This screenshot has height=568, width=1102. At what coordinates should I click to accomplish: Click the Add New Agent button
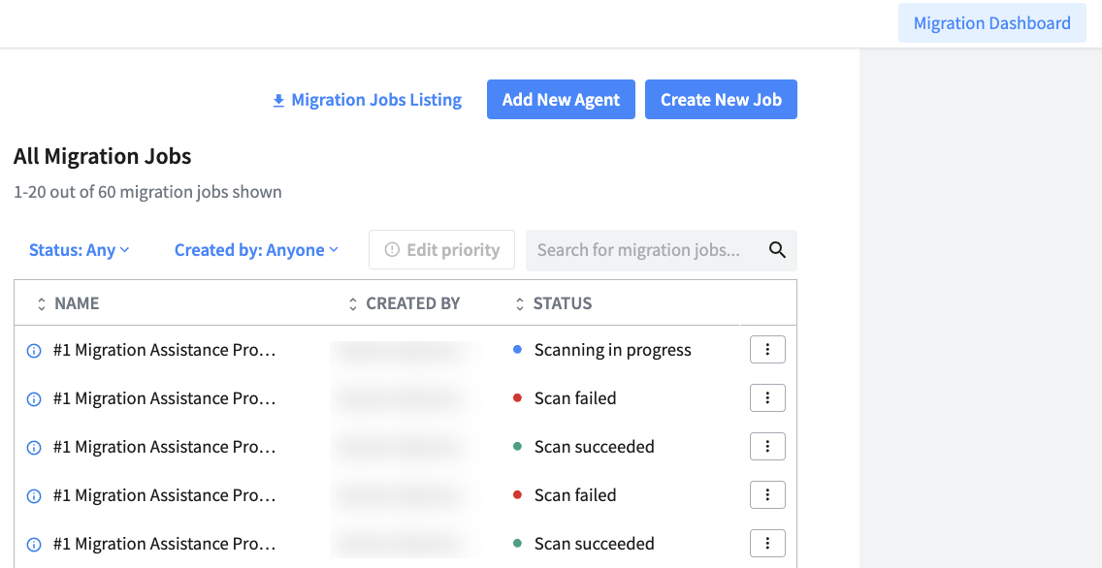coord(561,99)
